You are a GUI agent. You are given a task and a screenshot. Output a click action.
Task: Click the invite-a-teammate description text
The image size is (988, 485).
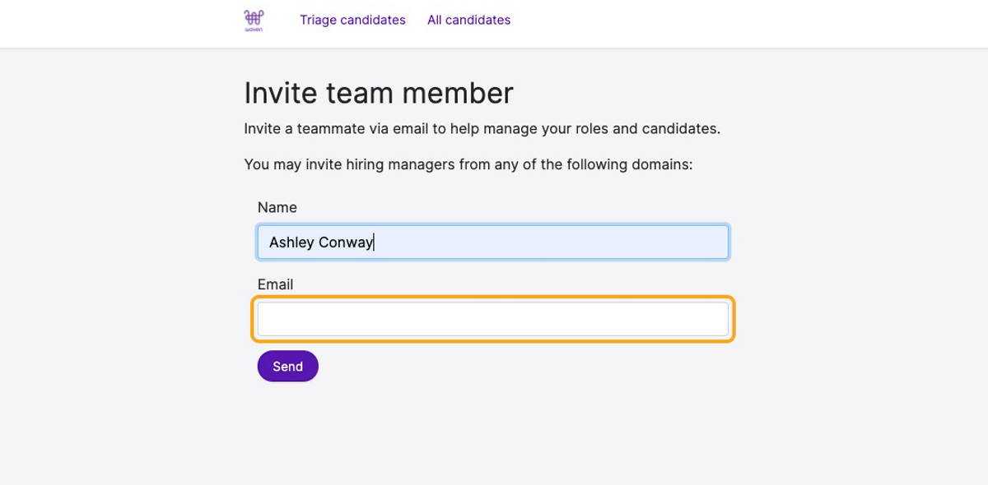[482, 129]
